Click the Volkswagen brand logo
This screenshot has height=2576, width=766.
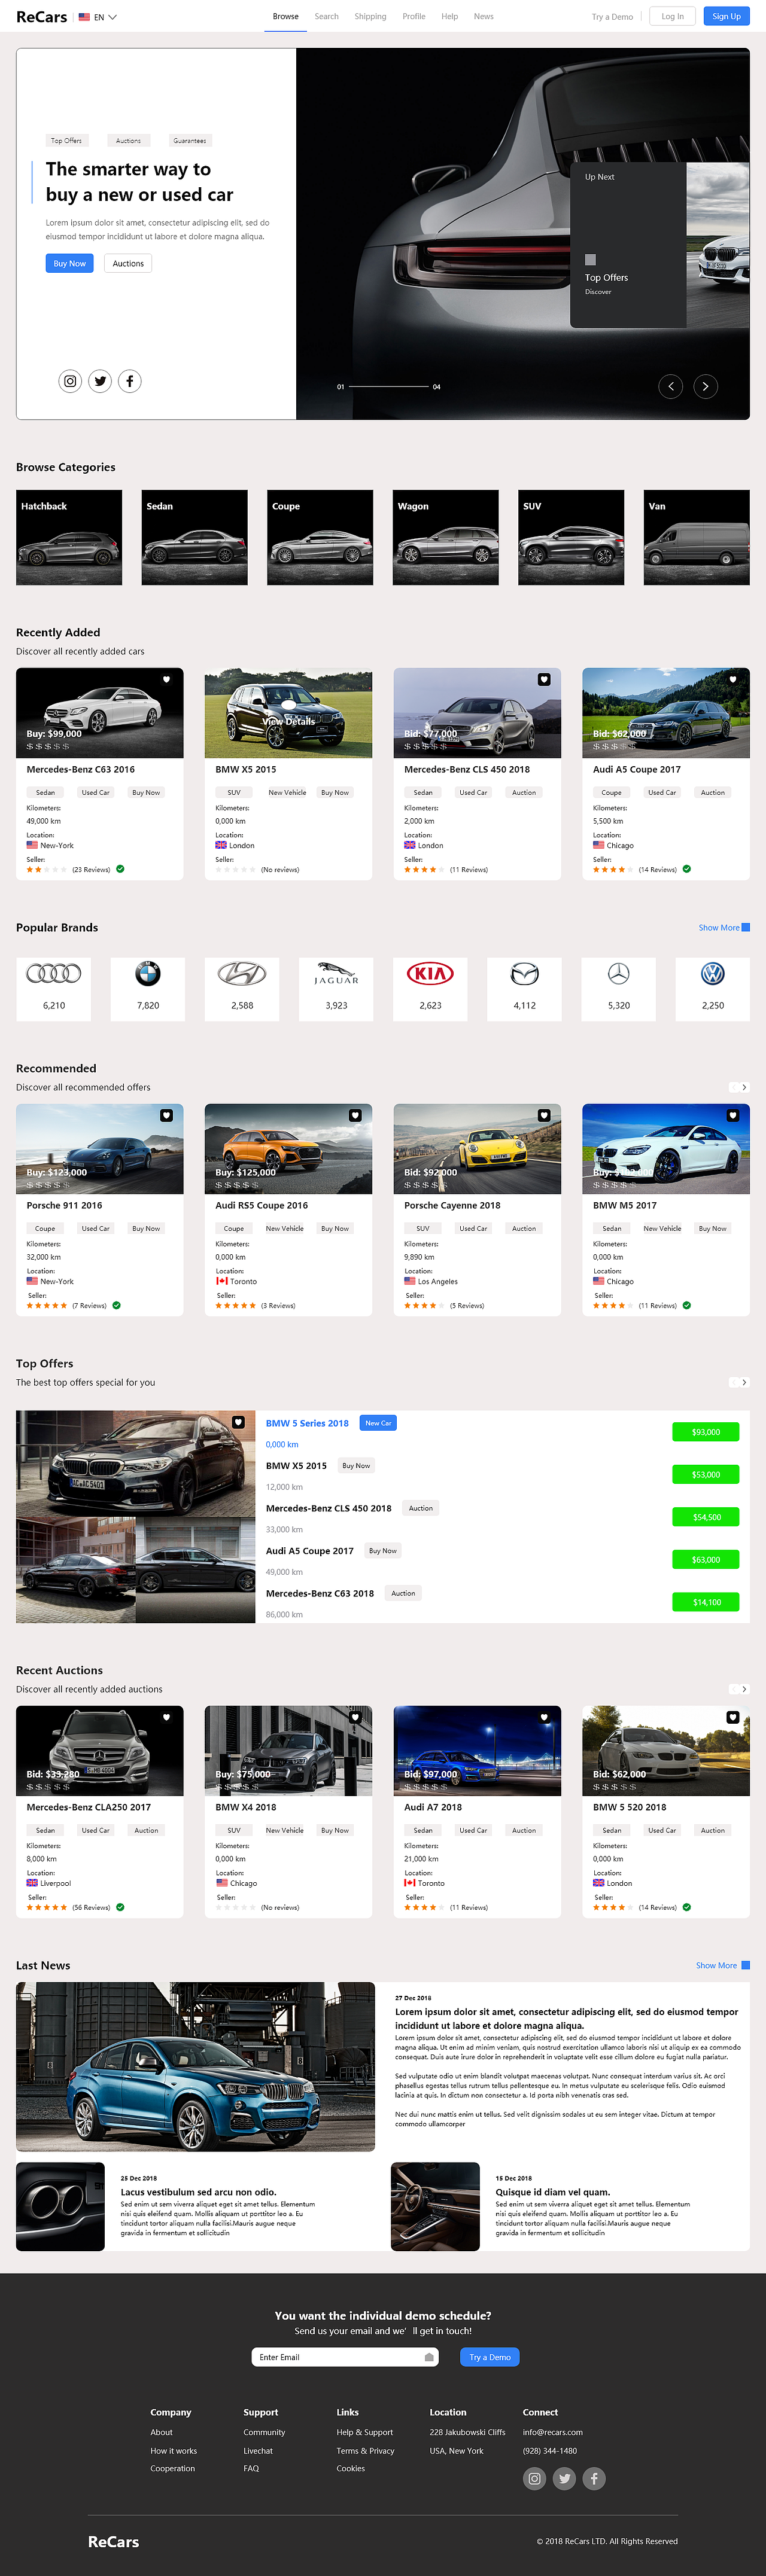713,973
